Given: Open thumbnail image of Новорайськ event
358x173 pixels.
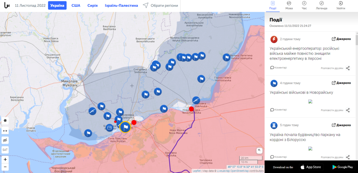Looking at the screenshot, I should [x=310, y=101].
